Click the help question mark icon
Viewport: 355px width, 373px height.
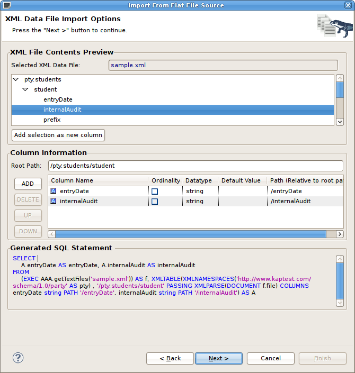pyautogui.click(x=18, y=358)
